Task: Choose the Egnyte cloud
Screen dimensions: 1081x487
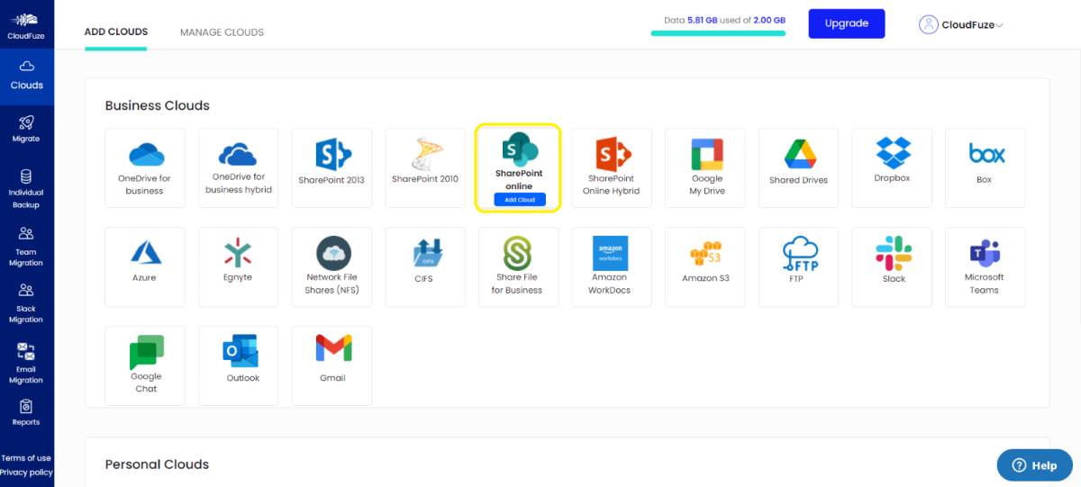Action: point(239,266)
